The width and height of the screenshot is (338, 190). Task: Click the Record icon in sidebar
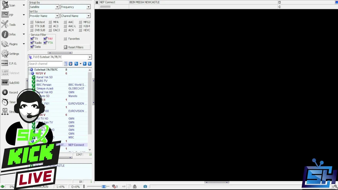pos(5,92)
